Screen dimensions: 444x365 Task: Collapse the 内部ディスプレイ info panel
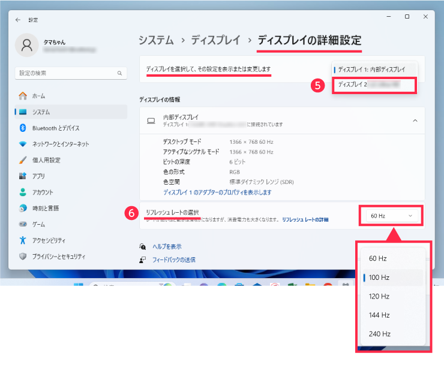coord(415,121)
